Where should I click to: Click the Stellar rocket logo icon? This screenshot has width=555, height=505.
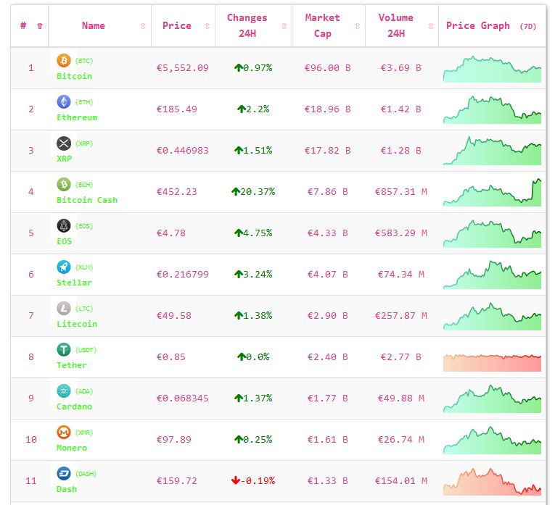63,267
